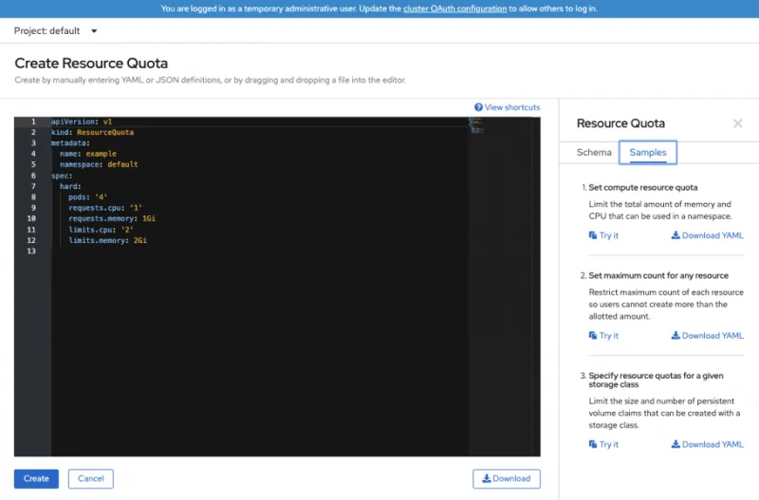The height and width of the screenshot is (500, 759).
Task: Download YAML for compute resource quota sample
Action: coord(707,235)
